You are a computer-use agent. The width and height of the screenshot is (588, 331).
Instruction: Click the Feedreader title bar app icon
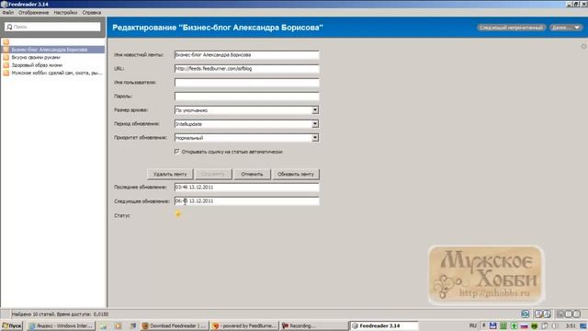click(4, 4)
